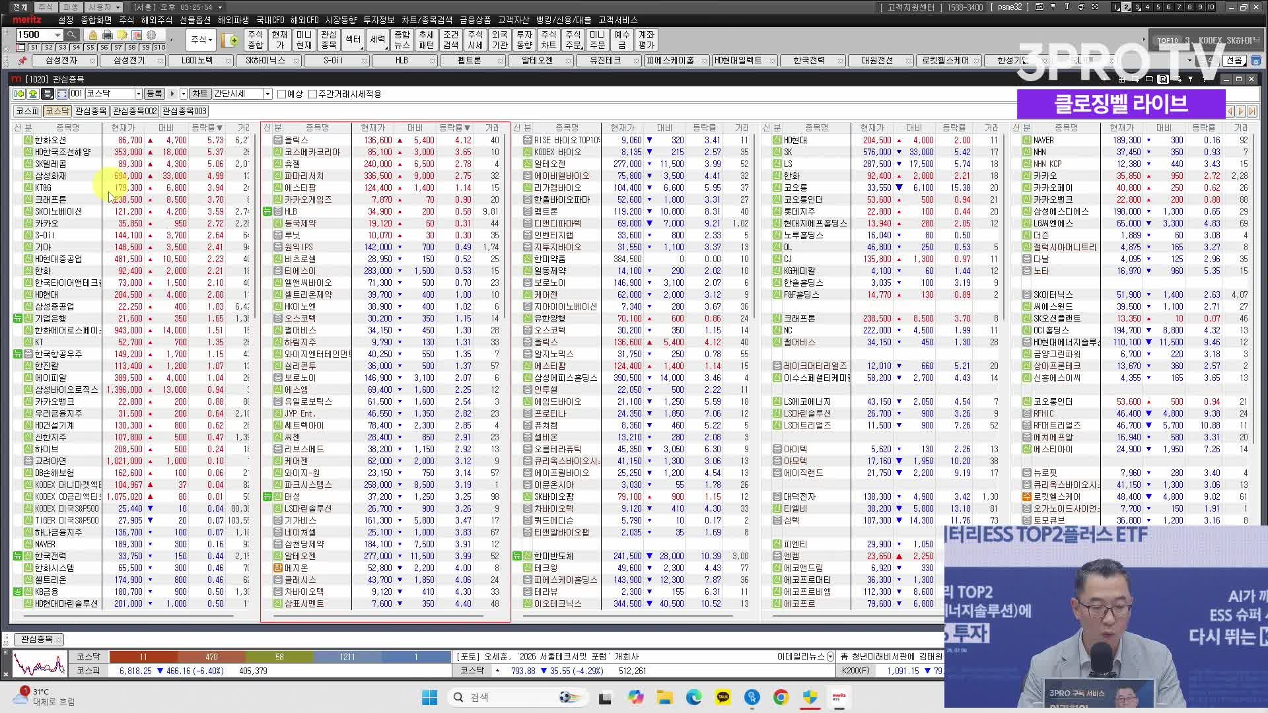The image size is (1268, 713).
Task: Click the 차트 button
Action: [x=200, y=94]
